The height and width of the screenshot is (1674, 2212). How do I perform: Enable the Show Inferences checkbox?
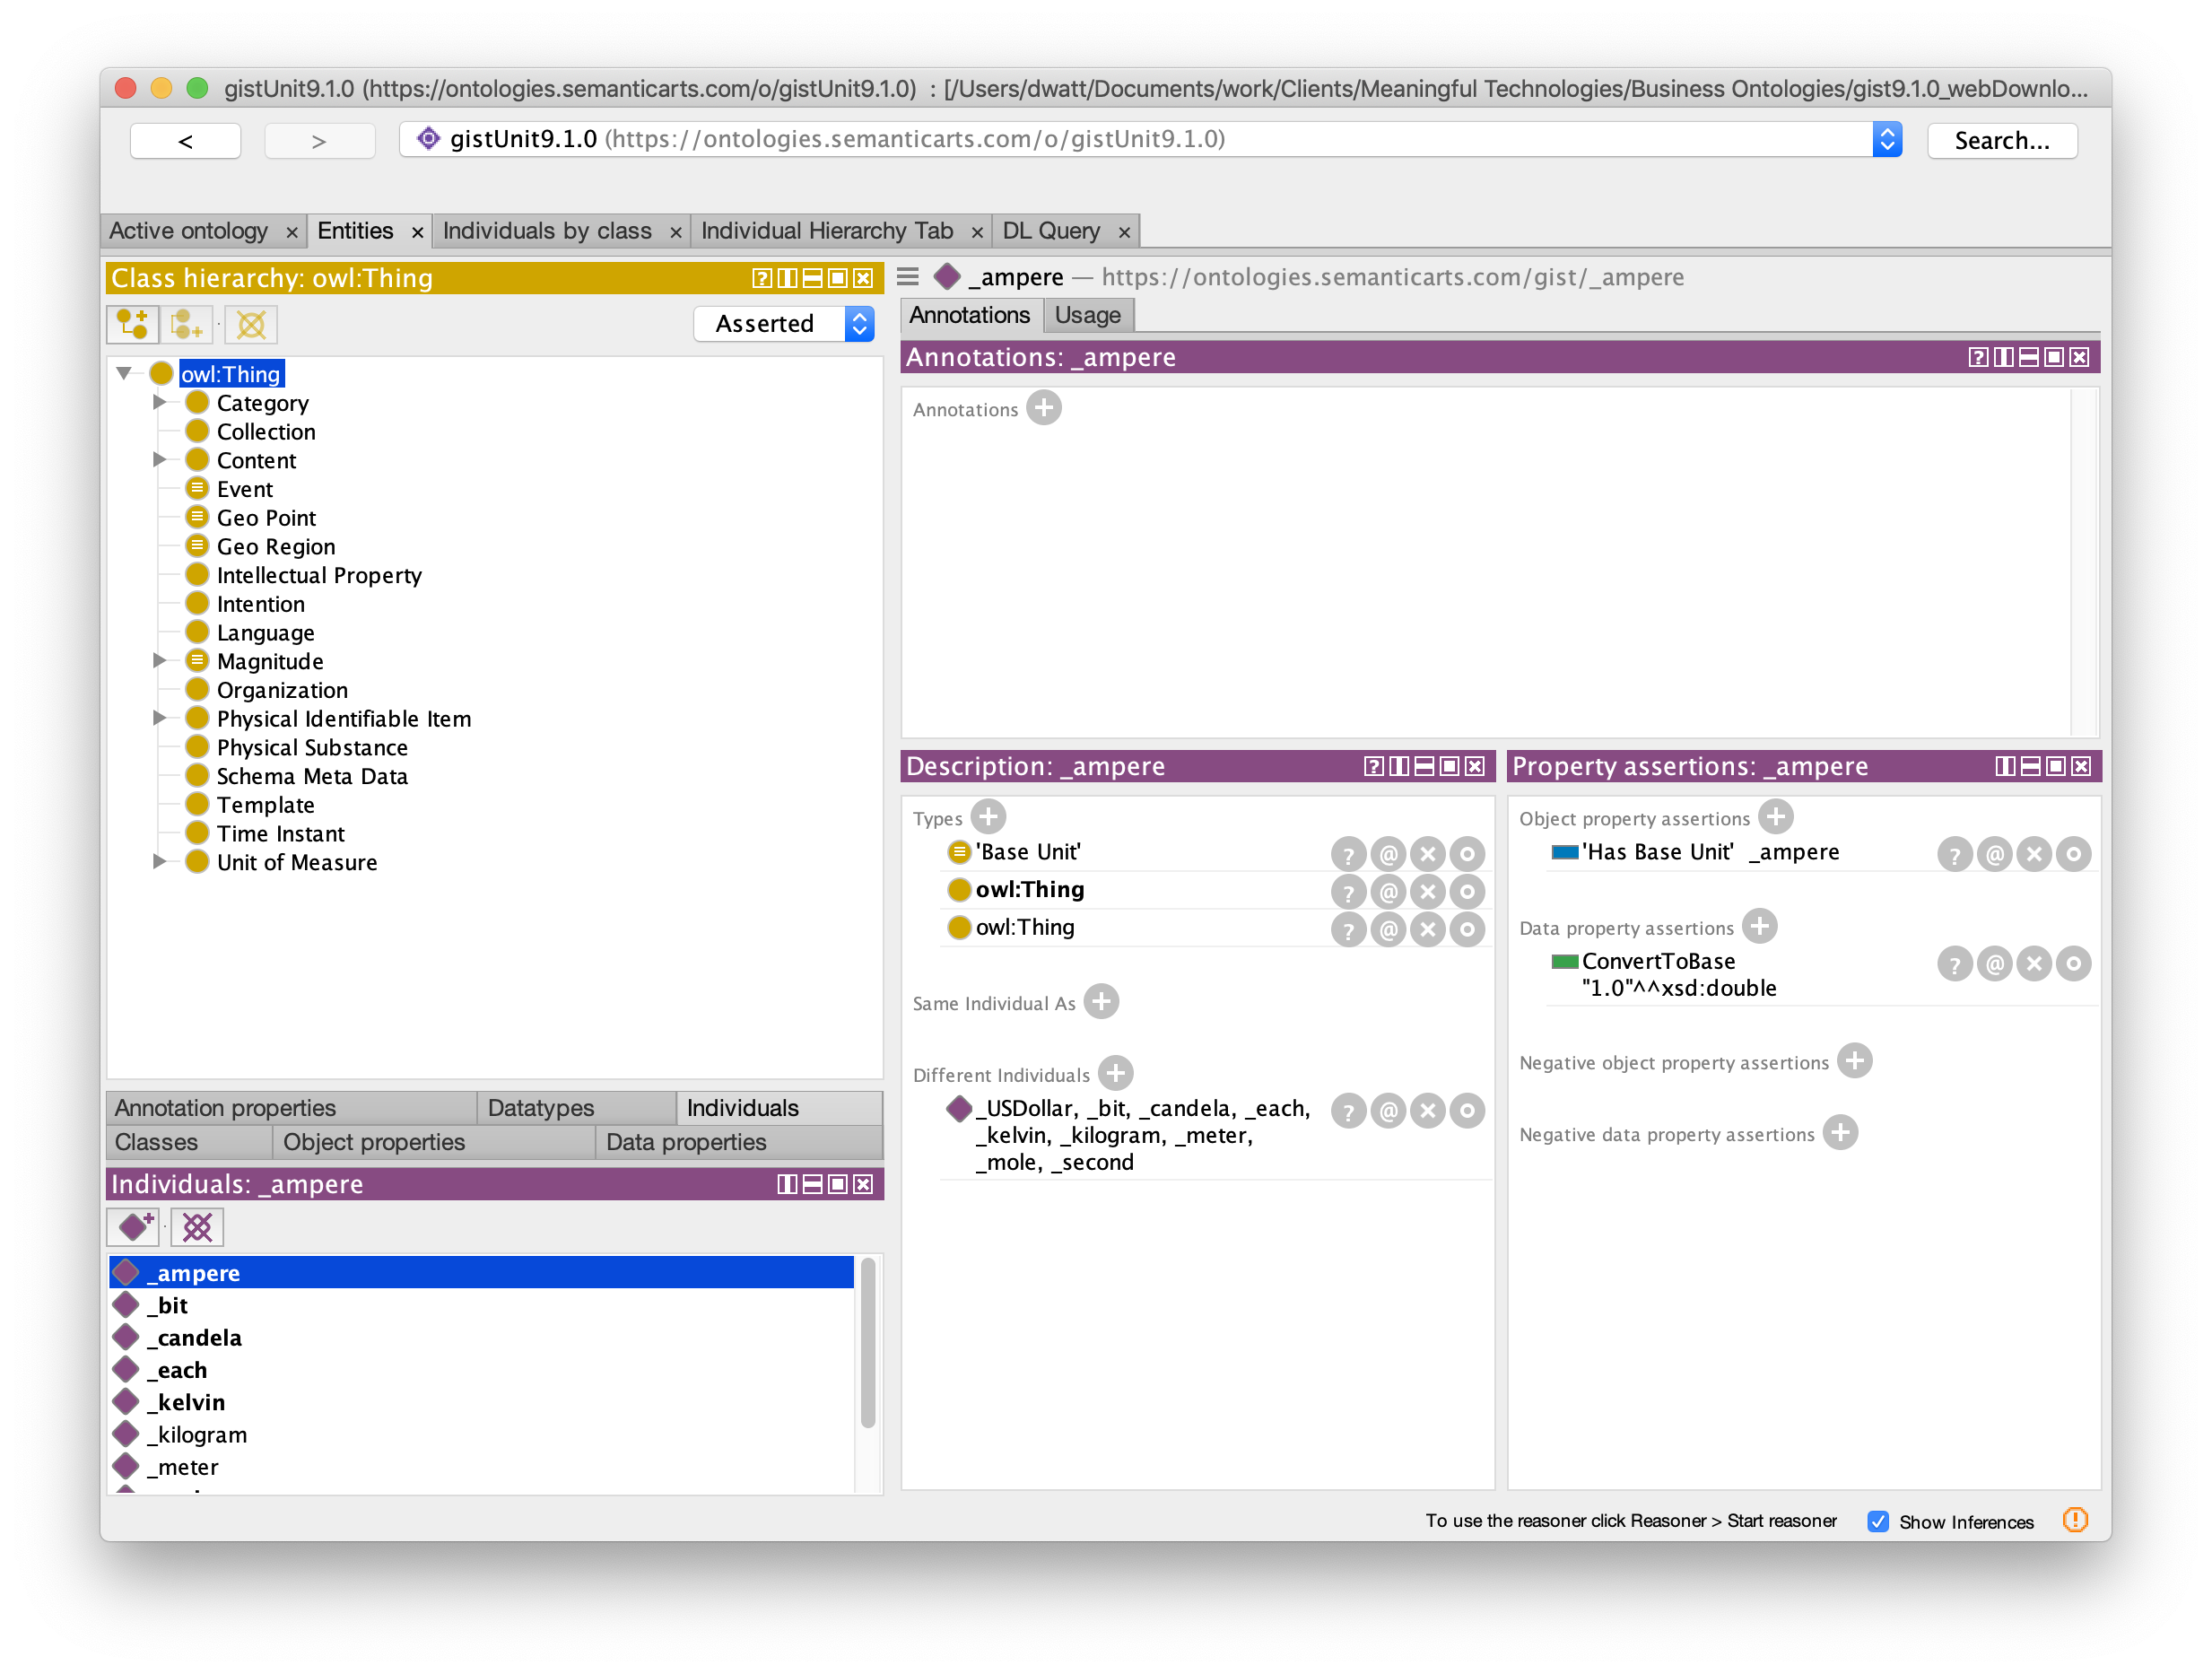(1878, 1521)
